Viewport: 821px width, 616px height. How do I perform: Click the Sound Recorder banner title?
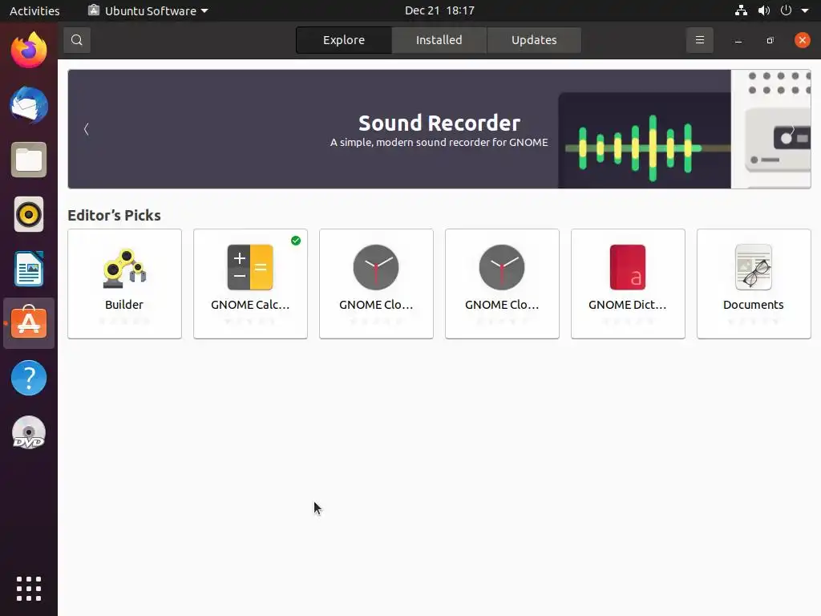point(439,123)
